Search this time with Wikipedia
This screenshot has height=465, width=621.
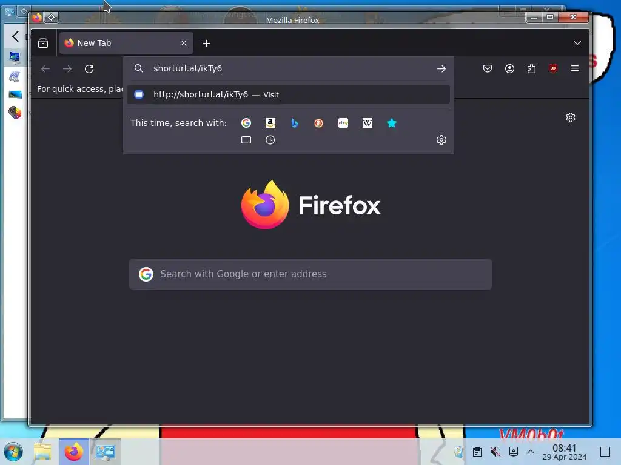[367, 123]
